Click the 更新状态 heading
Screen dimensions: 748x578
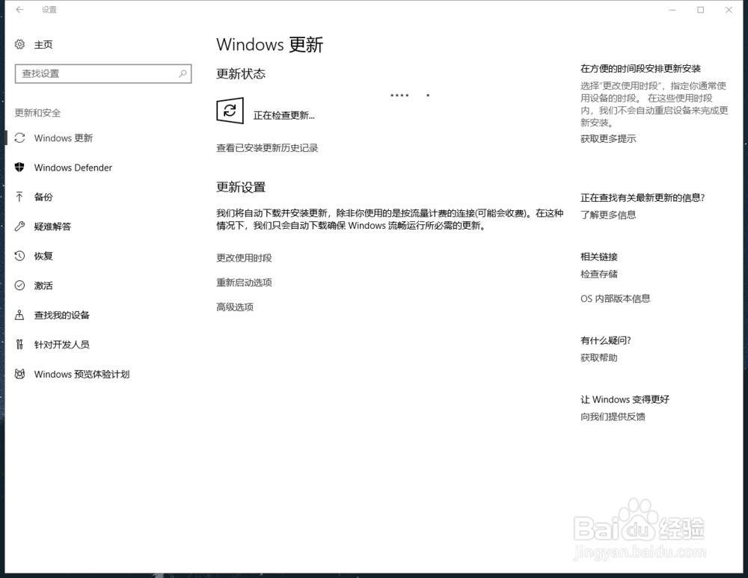(241, 73)
